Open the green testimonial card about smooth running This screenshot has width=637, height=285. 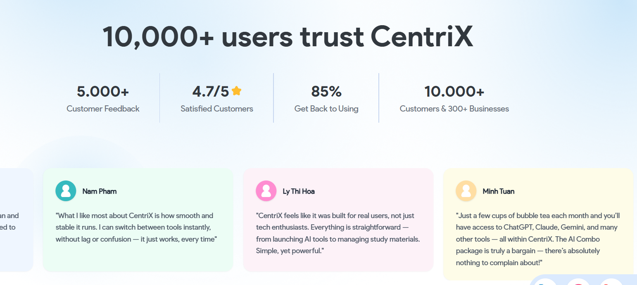click(138, 220)
